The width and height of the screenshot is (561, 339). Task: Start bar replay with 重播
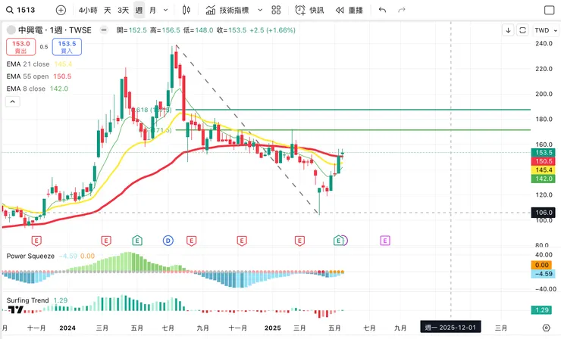349,10
